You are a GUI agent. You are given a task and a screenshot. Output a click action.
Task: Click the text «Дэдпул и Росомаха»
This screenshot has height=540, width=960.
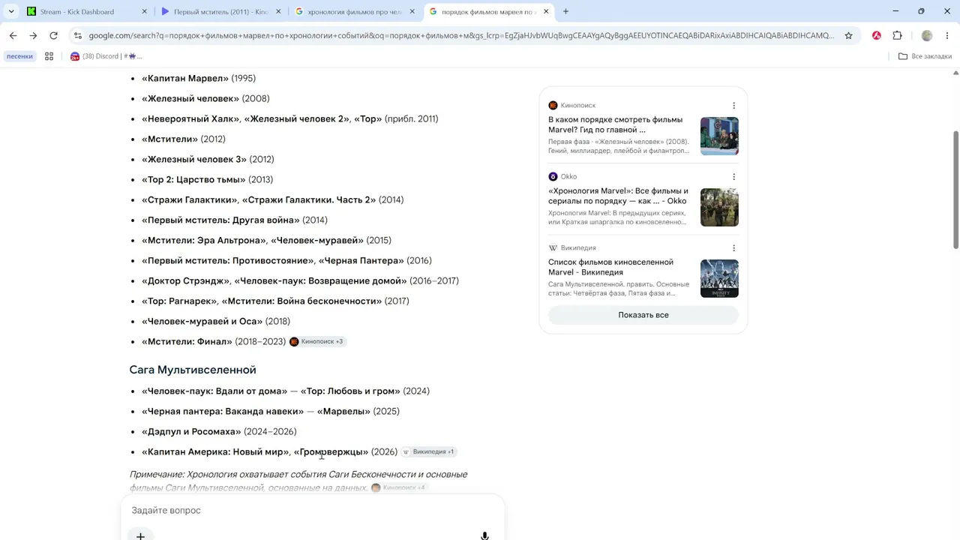191,432
